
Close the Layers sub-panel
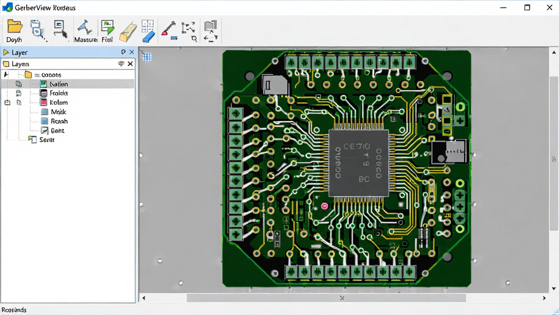(x=130, y=64)
